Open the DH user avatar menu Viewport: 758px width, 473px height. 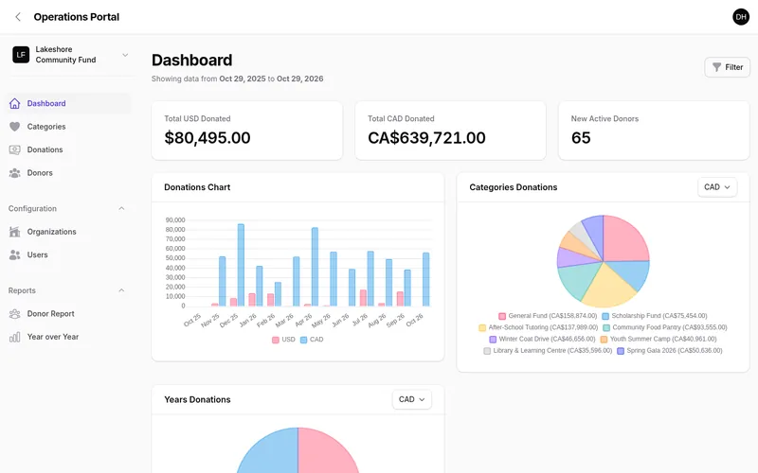pyautogui.click(x=741, y=17)
